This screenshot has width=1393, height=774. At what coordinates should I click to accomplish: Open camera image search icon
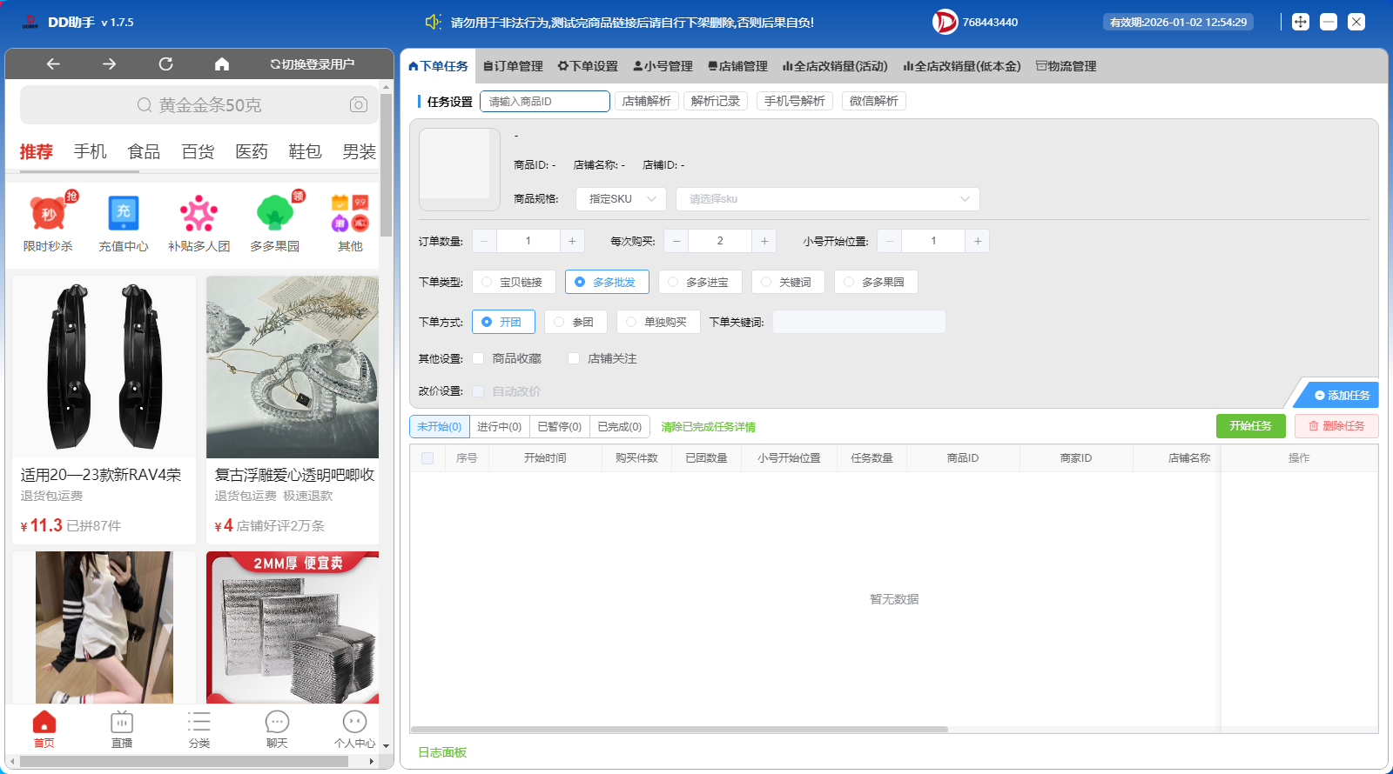(358, 104)
